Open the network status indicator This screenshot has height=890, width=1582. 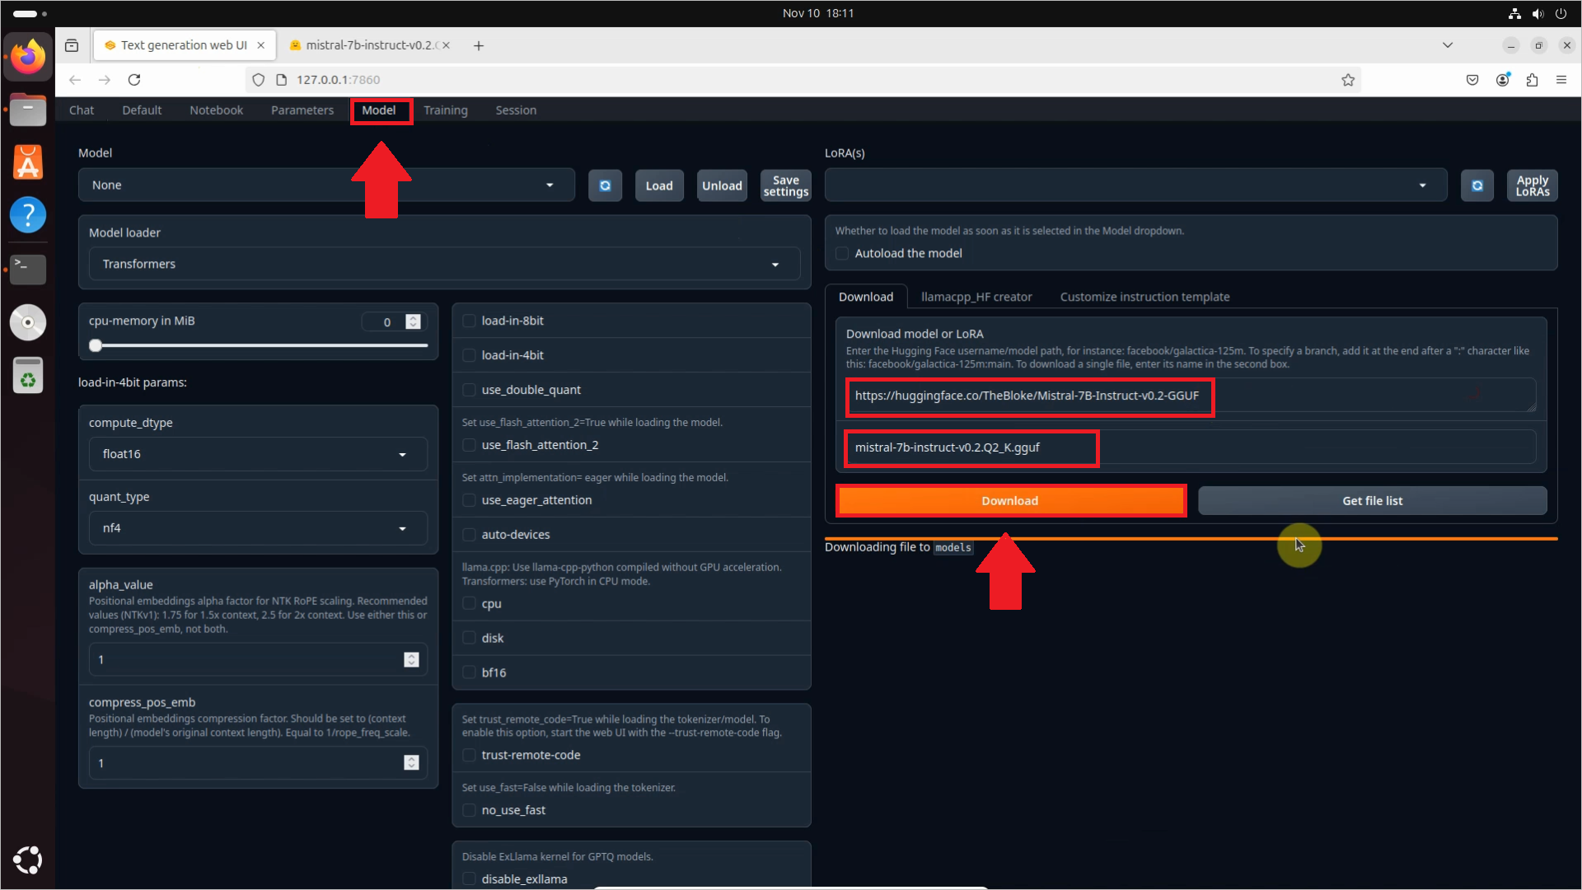pos(1514,13)
